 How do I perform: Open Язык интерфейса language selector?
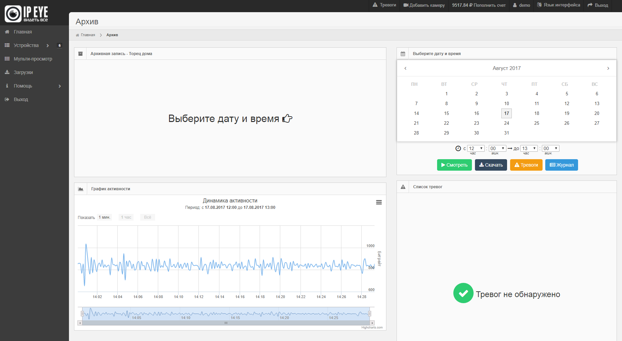coord(558,5)
